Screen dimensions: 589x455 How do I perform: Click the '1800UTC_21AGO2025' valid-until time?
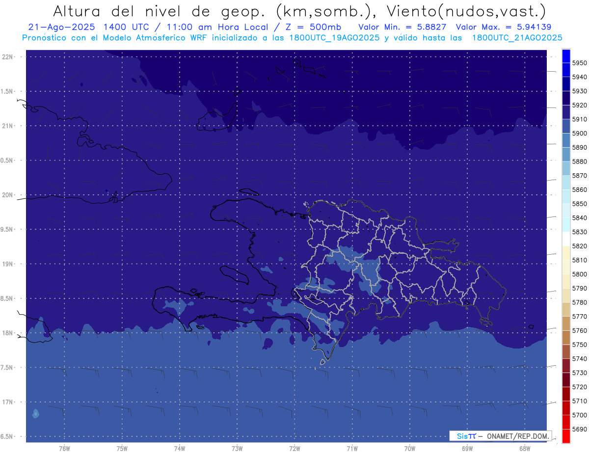coord(517,38)
